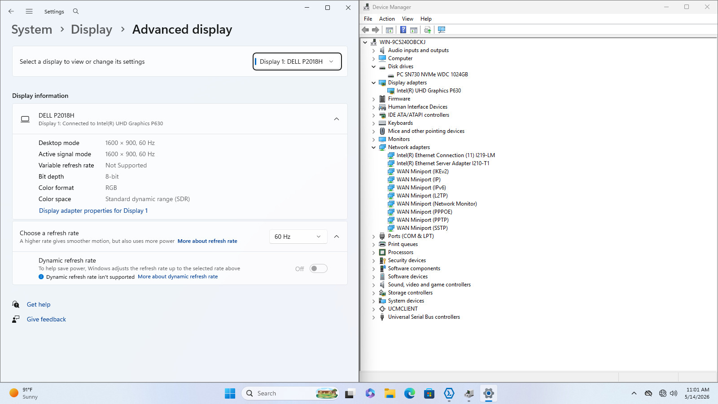Click More about refresh rate link
The image size is (718, 404).
[x=207, y=241]
